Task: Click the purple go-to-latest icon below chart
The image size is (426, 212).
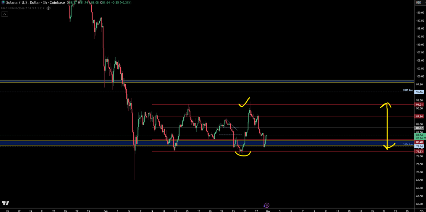Action: tap(266, 205)
